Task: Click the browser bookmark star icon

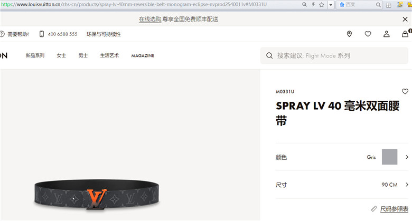Action: pos(322,5)
